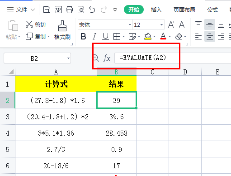231x176 pixels.
Task: Click formula bar with =EVALUATE(A2)
Action: 173,58
